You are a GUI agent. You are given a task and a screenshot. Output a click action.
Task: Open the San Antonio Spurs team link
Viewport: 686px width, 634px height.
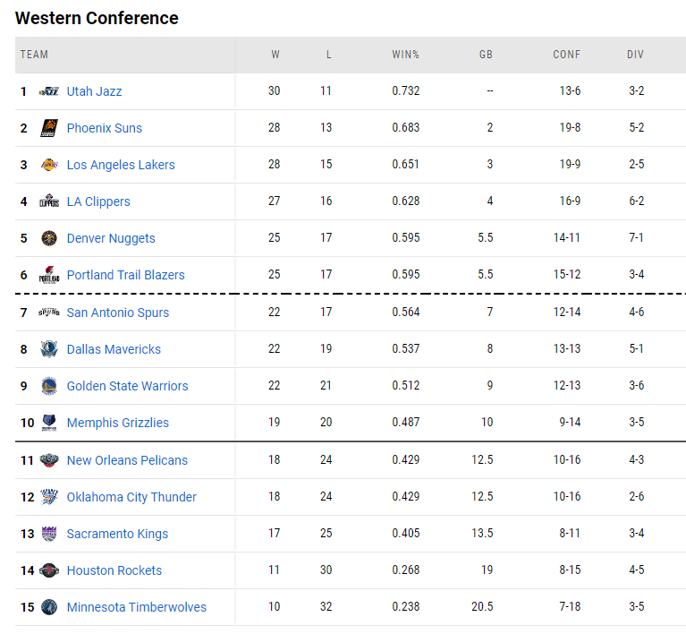click(x=118, y=313)
